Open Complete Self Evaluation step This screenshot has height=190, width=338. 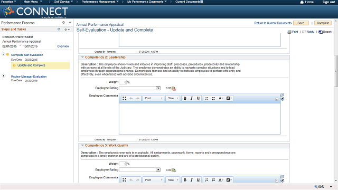[27, 55]
